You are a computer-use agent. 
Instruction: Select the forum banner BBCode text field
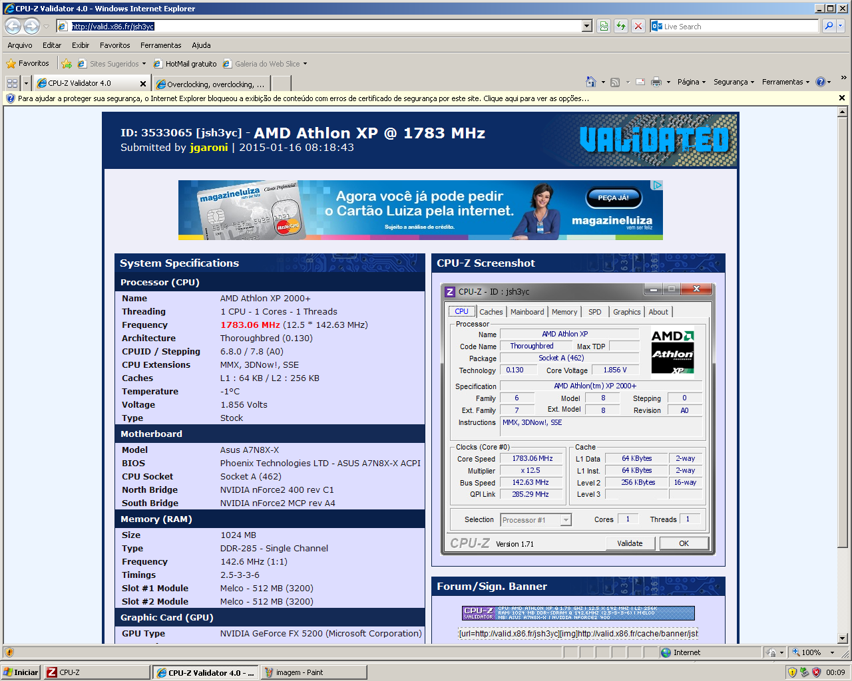click(x=578, y=634)
